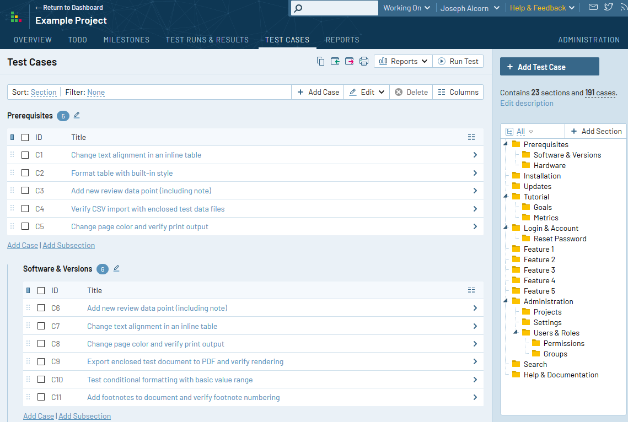Click Add Subsection under Prerequisites

(x=69, y=245)
